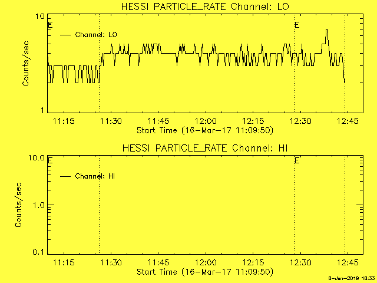Click "Start Time (16-Mar-17 11:09:50)" under LO plot
Image resolution: width=377 pixels, height=283 pixels.
[x=205, y=131]
